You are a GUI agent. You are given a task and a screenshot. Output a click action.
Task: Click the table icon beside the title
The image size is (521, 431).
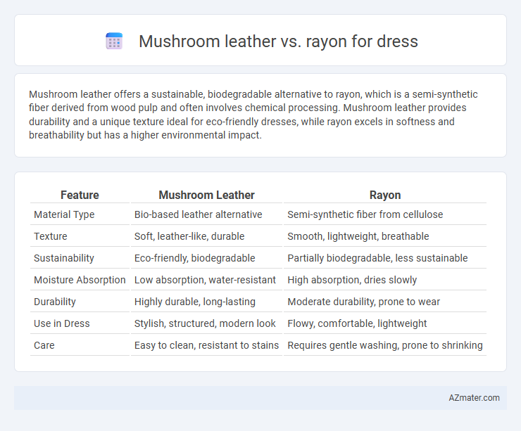(114, 41)
